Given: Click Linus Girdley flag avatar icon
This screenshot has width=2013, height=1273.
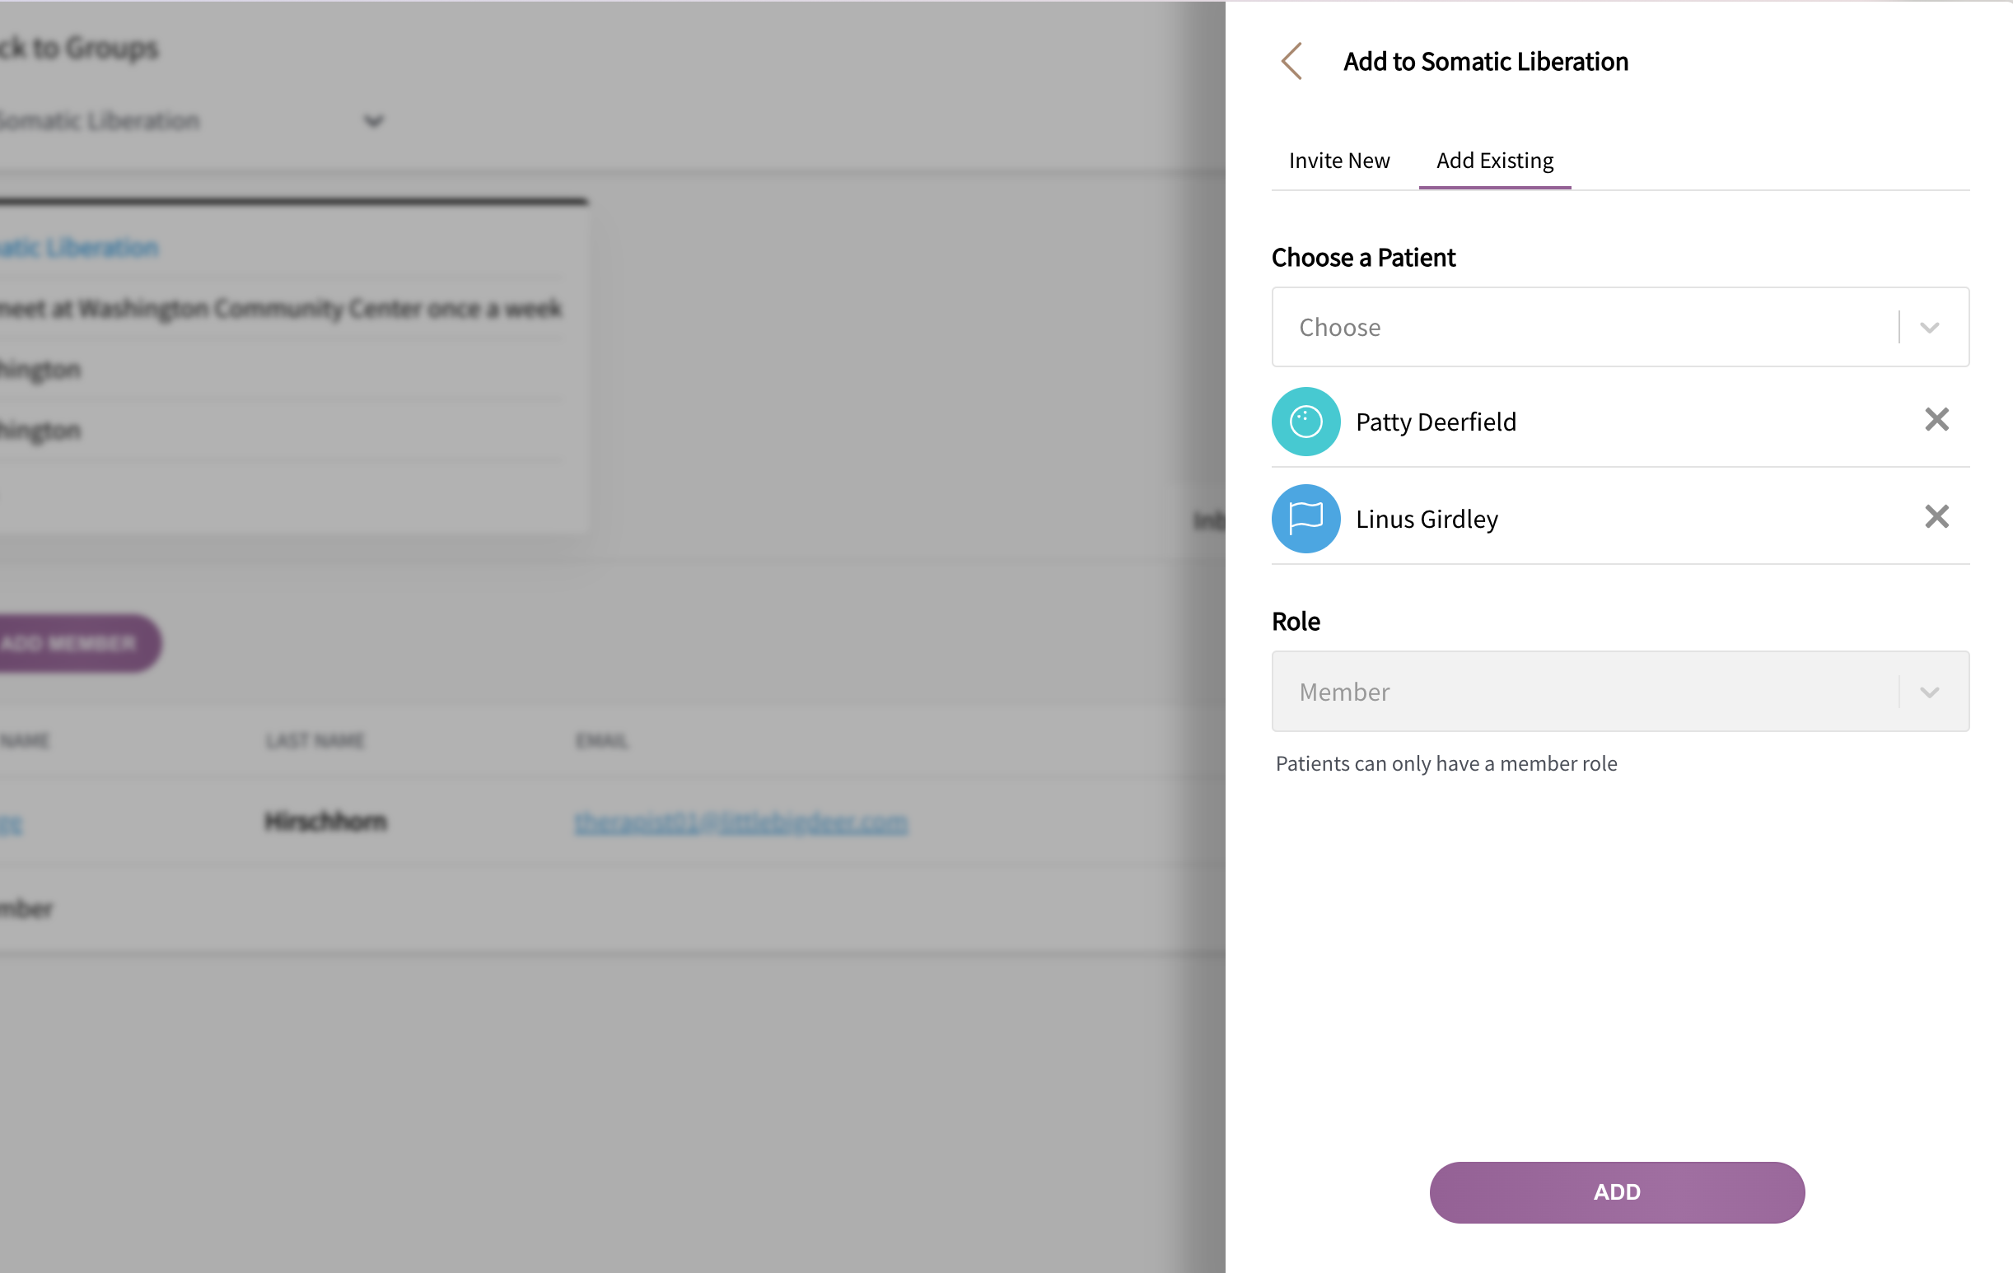Looking at the screenshot, I should [1305, 518].
